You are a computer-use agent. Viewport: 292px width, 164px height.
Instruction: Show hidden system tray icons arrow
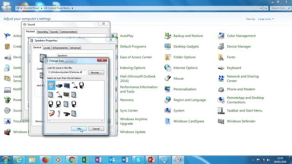pyautogui.click(x=253, y=160)
